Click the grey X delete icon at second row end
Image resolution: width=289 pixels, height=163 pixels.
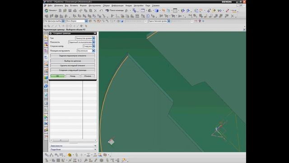pos(233,16)
